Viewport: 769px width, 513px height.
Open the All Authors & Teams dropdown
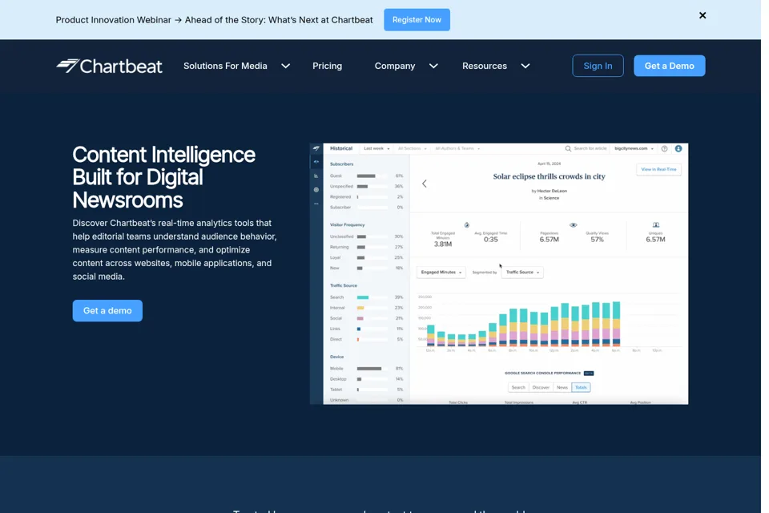tap(457, 148)
